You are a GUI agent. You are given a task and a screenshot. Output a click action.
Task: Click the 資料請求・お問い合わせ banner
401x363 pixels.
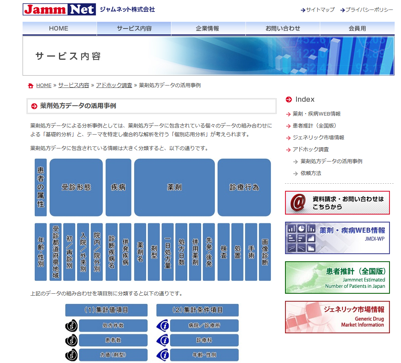click(x=337, y=203)
